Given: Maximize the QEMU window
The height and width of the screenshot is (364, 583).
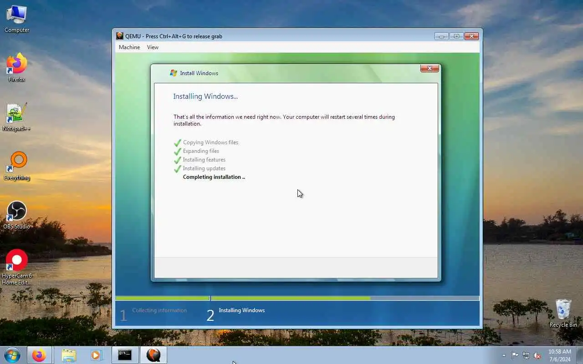Looking at the screenshot, I should (456, 36).
